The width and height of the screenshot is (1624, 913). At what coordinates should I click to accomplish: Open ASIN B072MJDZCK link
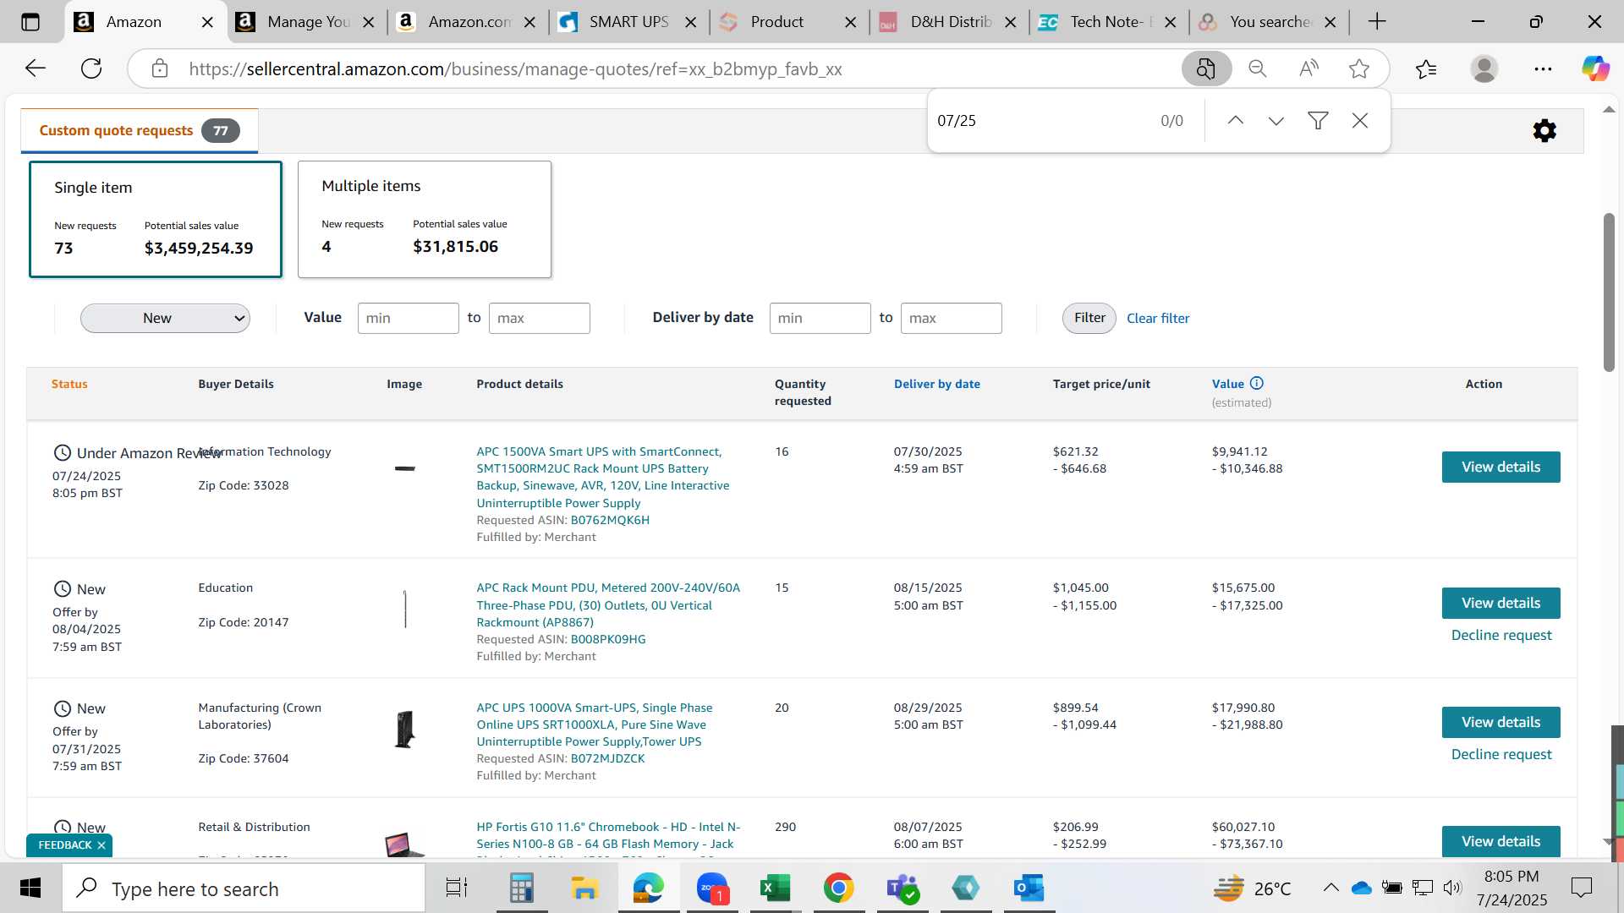[x=607, y=758]
